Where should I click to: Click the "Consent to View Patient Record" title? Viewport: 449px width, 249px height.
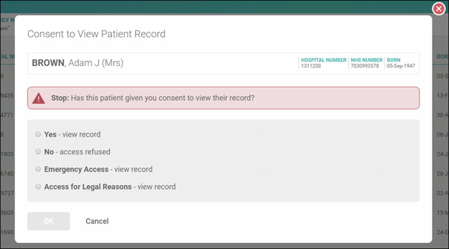tap(96, 34)
